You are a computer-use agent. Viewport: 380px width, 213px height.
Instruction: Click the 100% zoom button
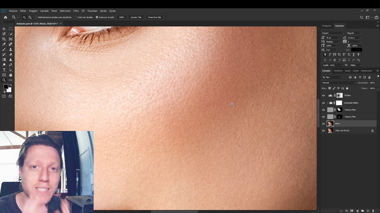tap(121, 17)
